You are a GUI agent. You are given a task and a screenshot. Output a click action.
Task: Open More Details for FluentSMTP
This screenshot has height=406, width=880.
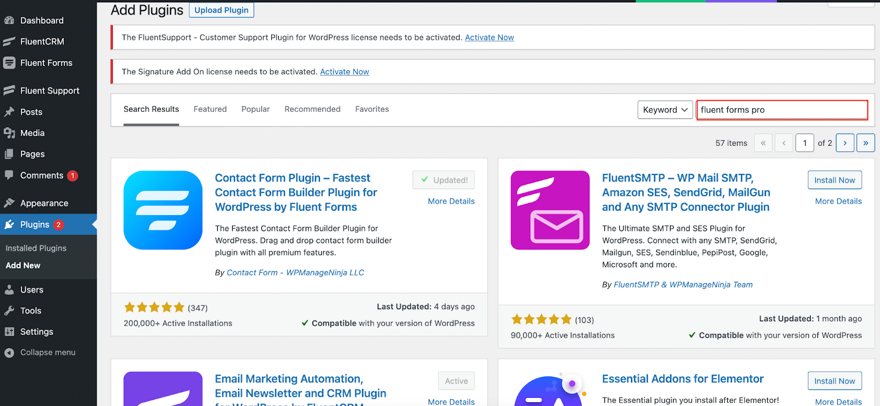(838, 201)
